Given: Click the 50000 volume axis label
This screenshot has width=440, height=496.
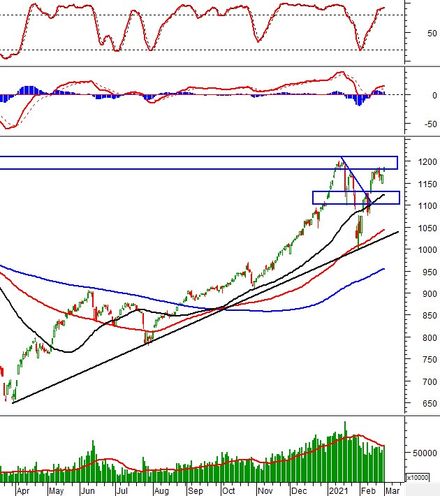Looking at the screenshot, I should [425, 453].
